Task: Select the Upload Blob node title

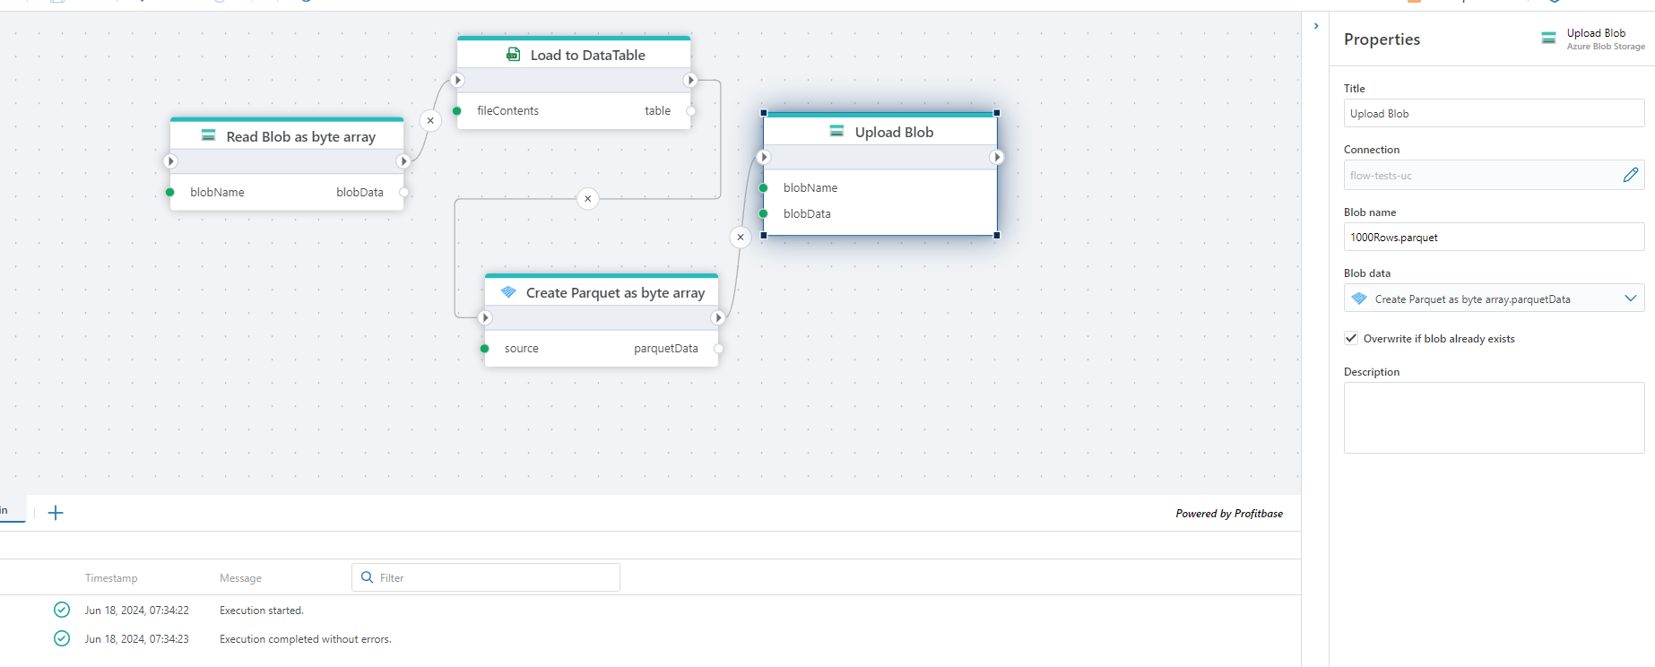Action: [894, 132]
